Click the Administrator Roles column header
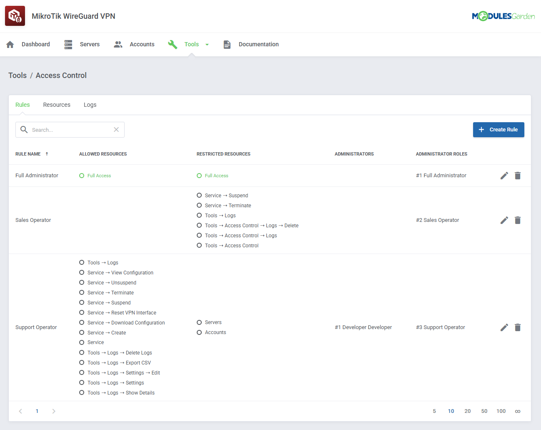The width and height of the screenshot is (541, 430). pyautogui.click(x=441, y=154)
